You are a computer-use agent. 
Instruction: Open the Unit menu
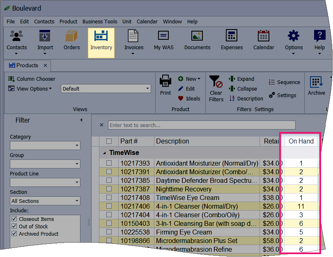point(127,22)
